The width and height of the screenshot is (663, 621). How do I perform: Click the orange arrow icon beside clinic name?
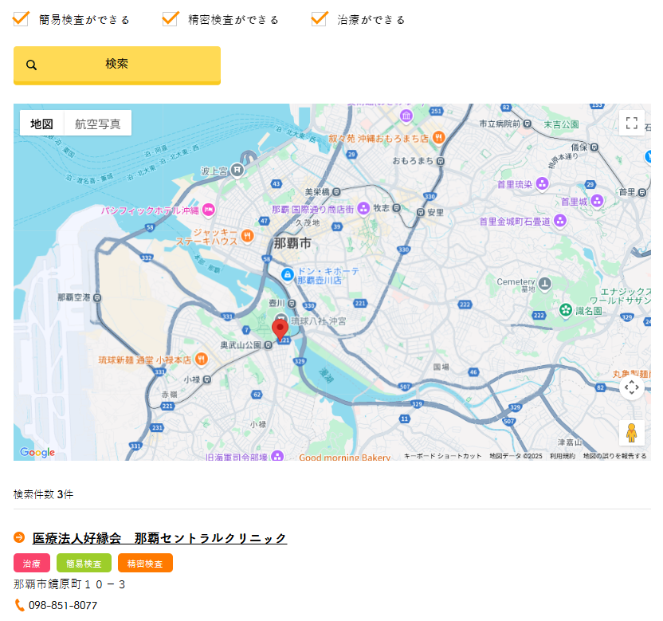pos(19,537)
